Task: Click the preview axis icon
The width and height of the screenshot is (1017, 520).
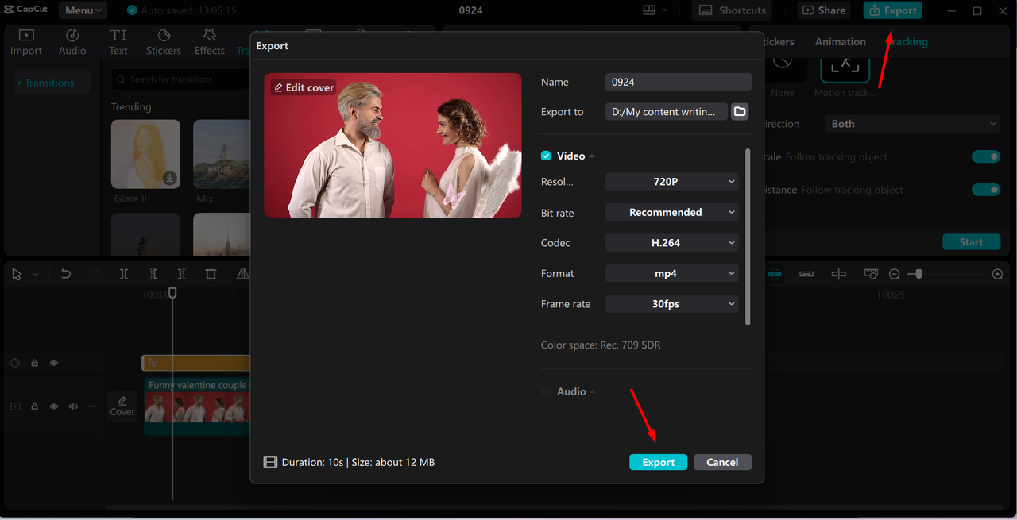Action: (x=838, y=274)
